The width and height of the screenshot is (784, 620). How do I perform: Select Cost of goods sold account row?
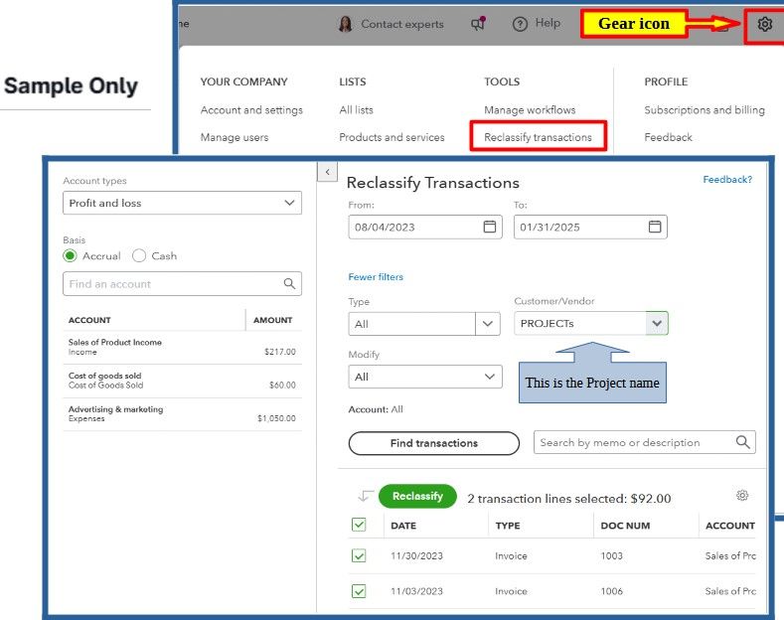(x=182, y=381)
